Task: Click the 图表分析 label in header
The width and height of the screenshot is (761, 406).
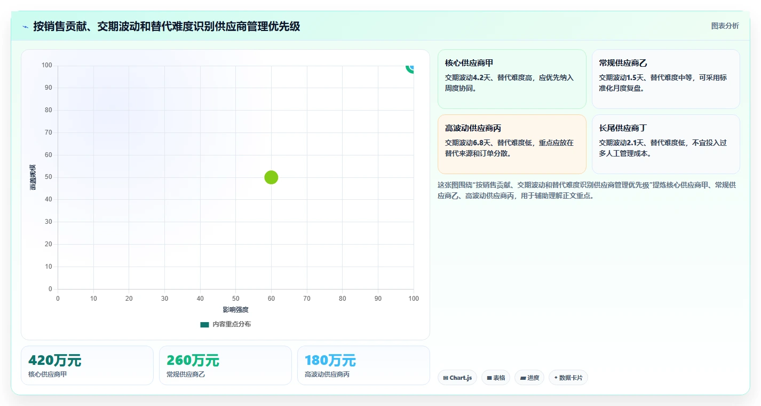Action: (x=725, y=26)
